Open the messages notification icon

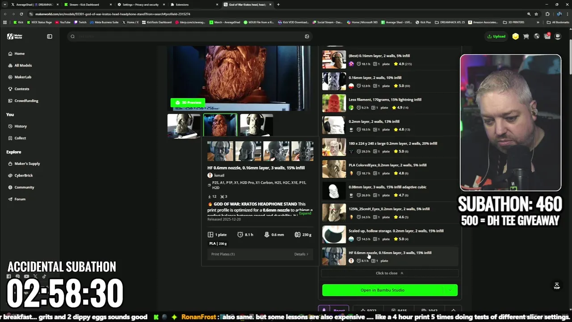547,36
